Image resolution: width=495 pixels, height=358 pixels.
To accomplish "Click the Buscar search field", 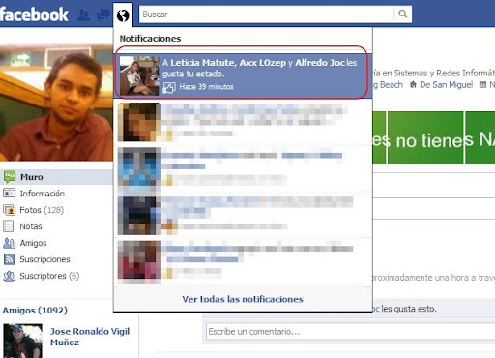I will coord(266,15).
